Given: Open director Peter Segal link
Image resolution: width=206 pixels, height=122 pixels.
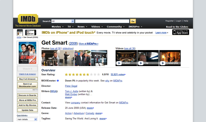Looking at the screenshot, I should pyautogui.click(x=71, y=86).
